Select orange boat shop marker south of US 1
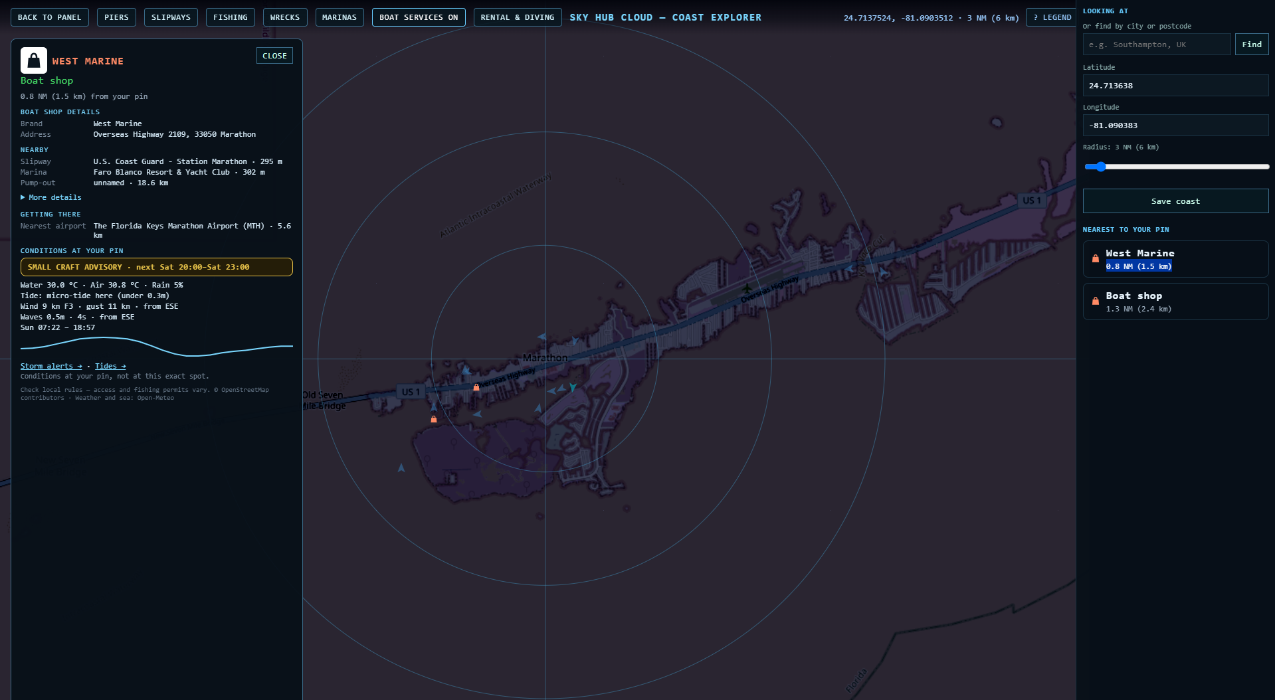1275x700 pixels. 434,419
